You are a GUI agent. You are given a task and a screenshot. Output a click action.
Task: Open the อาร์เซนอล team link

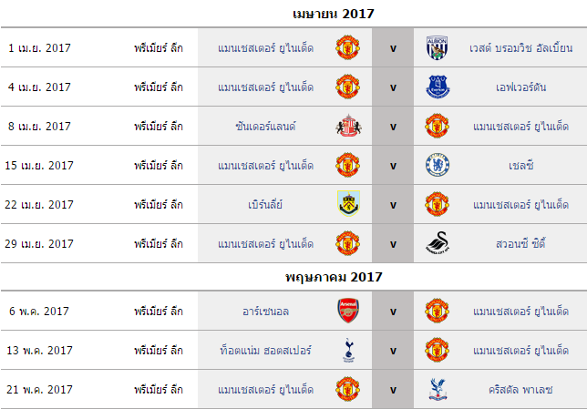[x=265, y=312]
